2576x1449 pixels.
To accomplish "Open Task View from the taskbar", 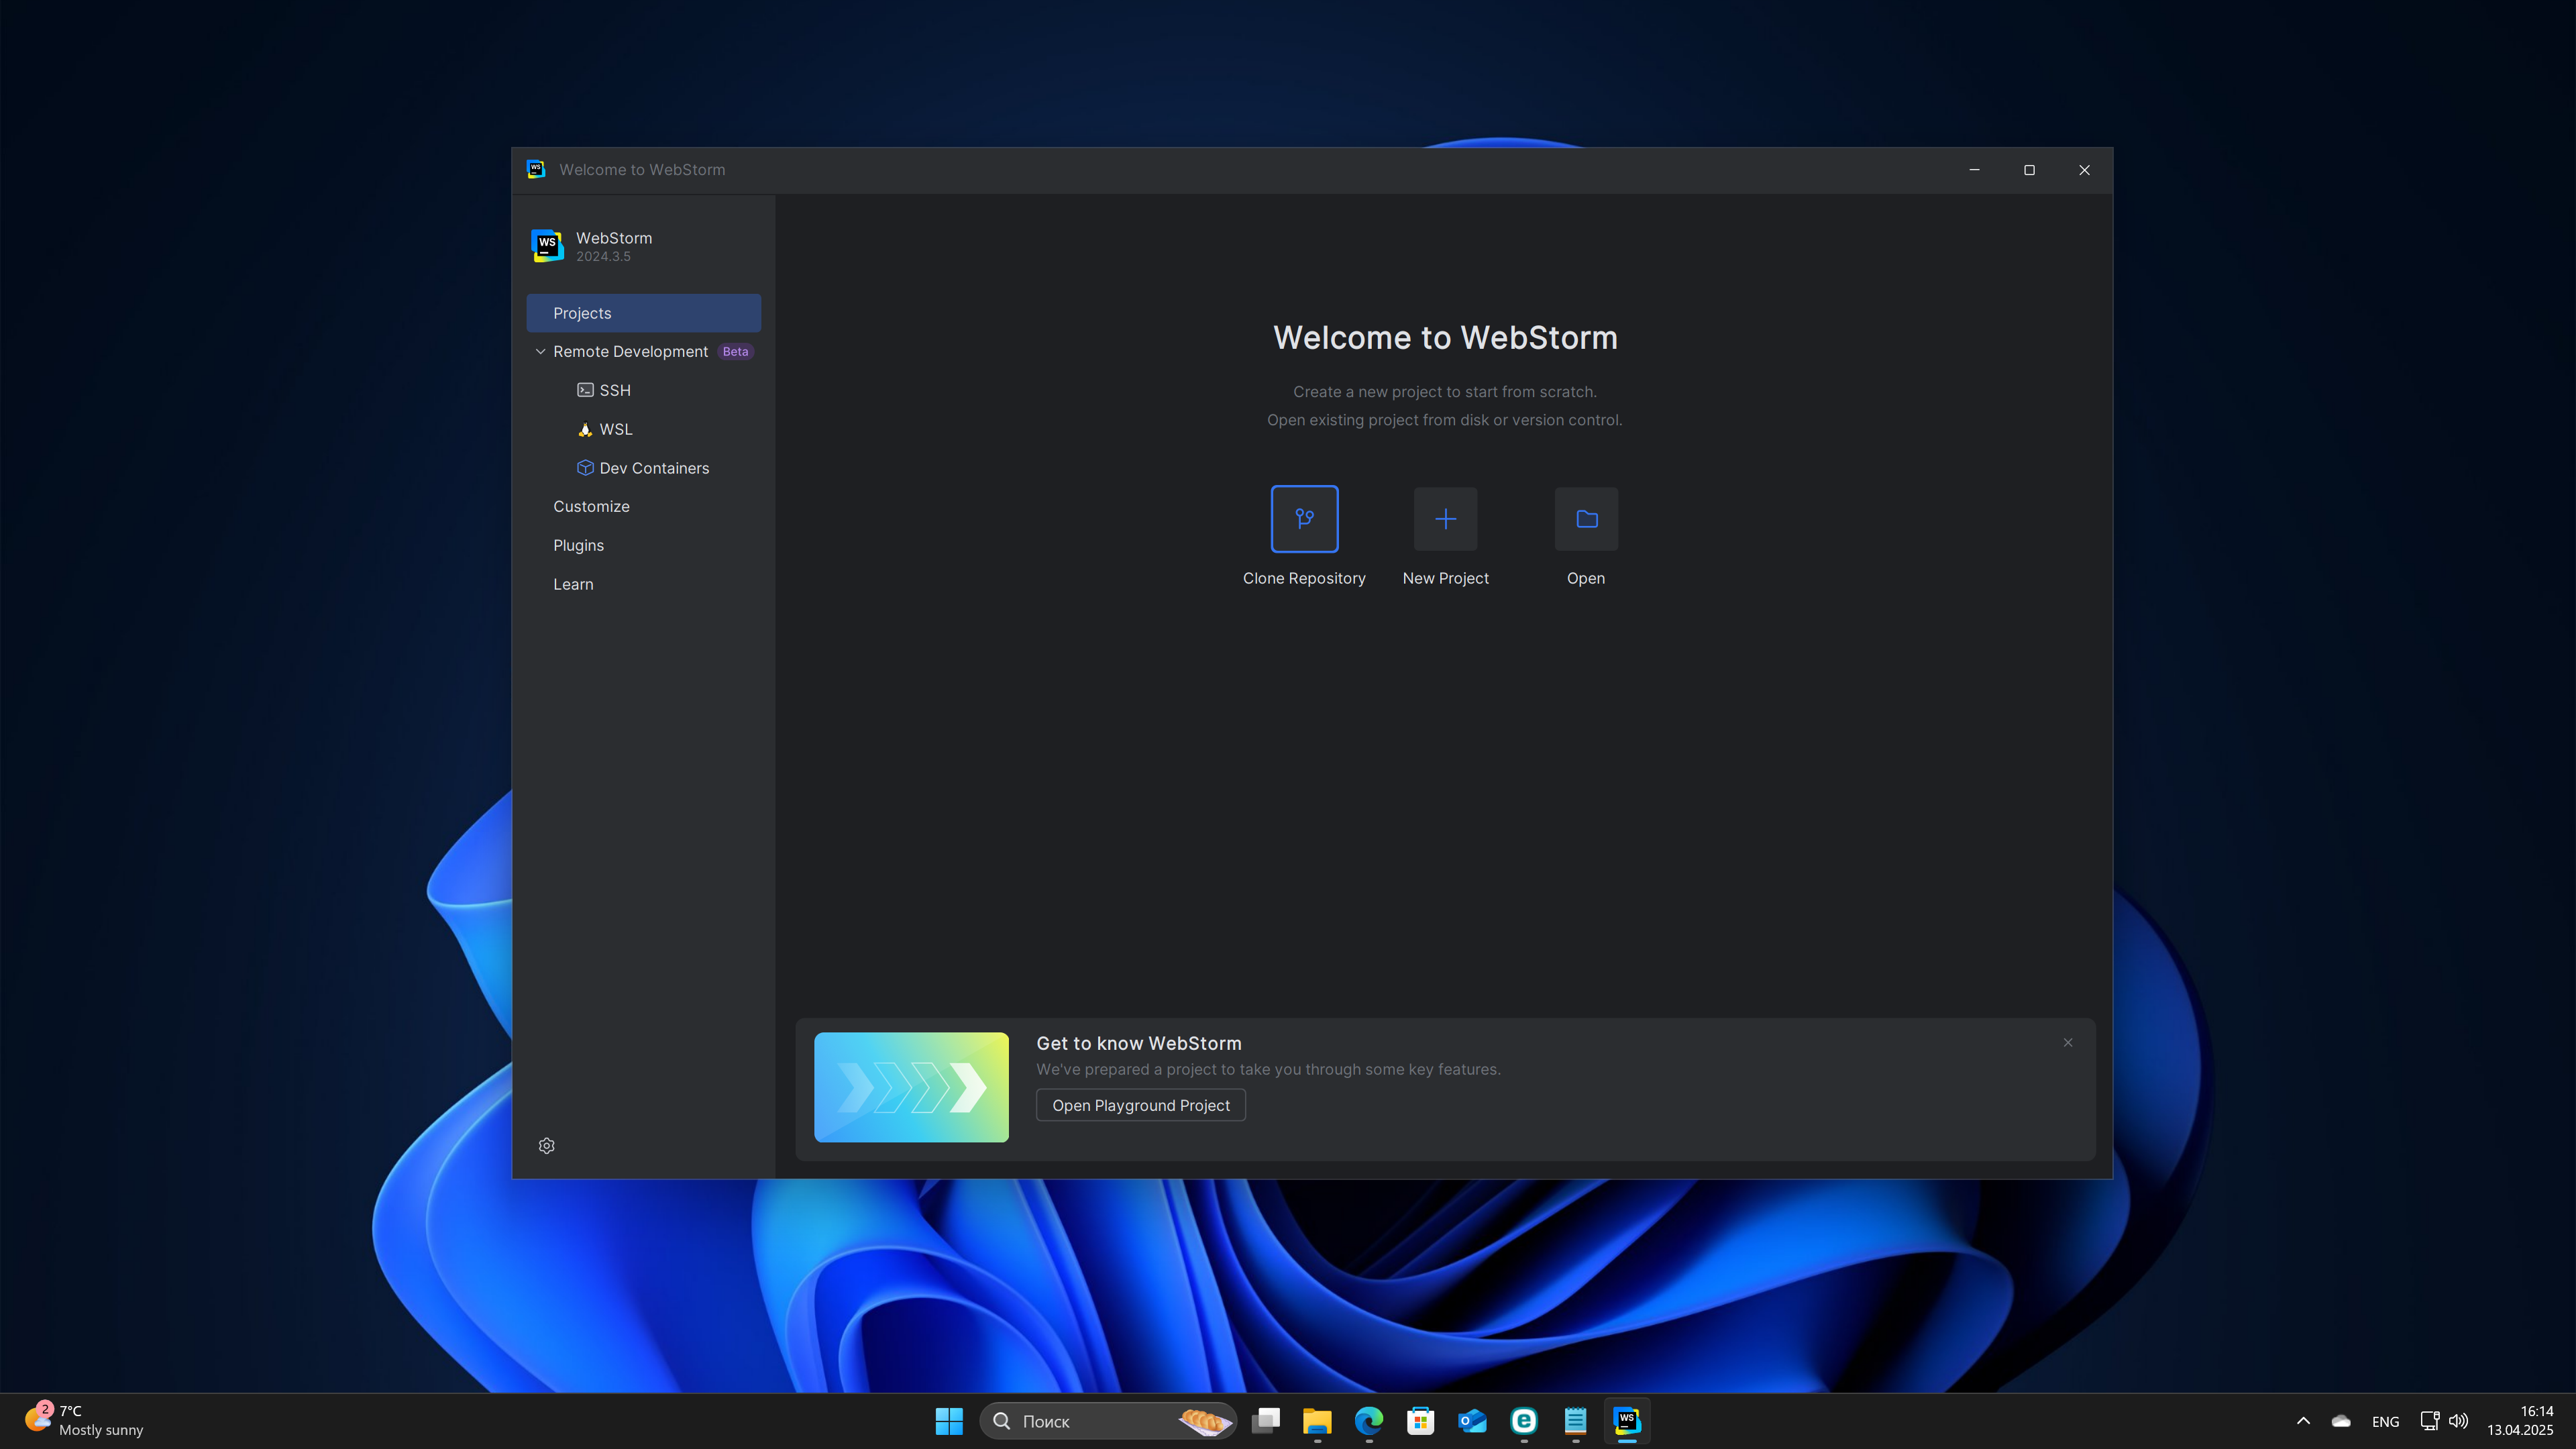I will click(1266, 1420).
